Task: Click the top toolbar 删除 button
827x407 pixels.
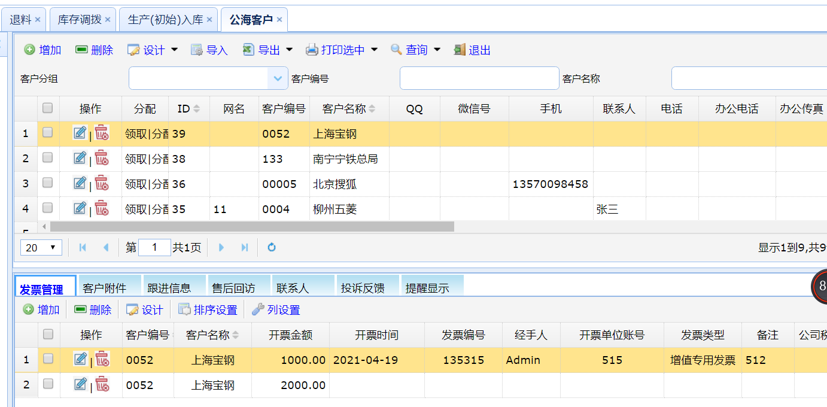Action: tap(94, 50)
